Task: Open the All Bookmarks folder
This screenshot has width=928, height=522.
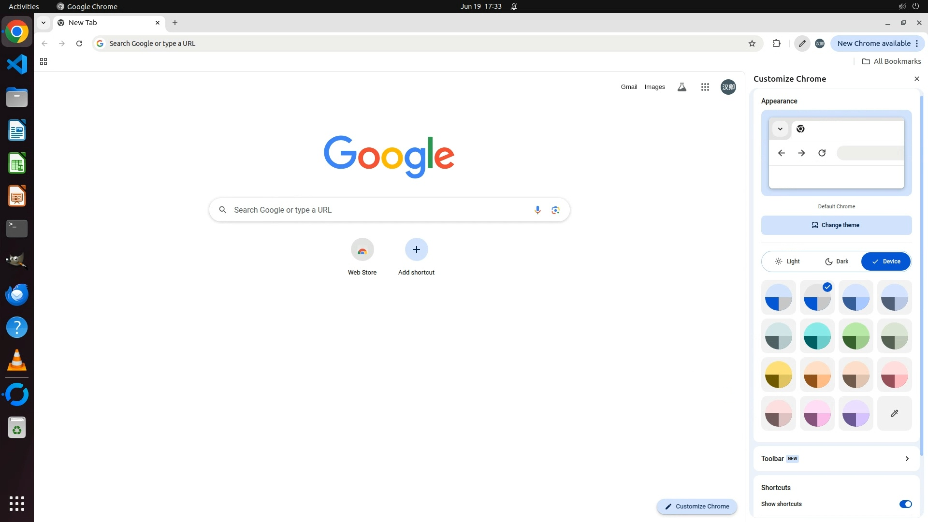Action: (891, 61)
